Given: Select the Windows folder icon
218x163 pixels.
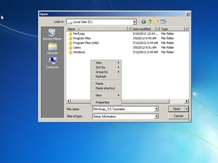Looking at the screenshot, I should click(70, 52).
